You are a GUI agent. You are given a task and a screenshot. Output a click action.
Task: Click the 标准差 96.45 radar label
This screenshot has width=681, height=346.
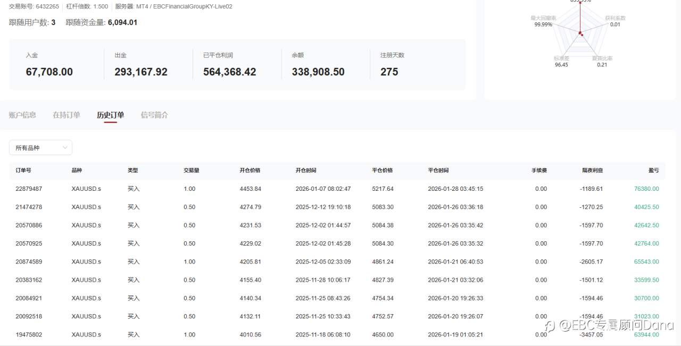pos(561,61)
